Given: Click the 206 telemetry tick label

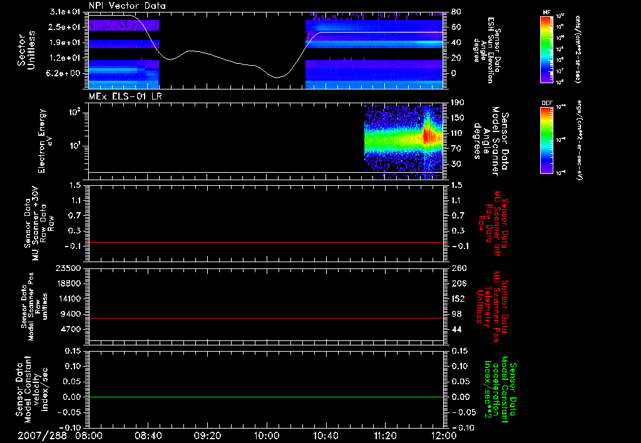Looking at the screenshot, I should point(458,283).
